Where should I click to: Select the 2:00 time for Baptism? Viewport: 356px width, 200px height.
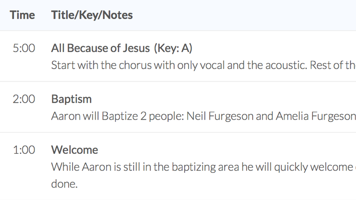pos(24,99)
